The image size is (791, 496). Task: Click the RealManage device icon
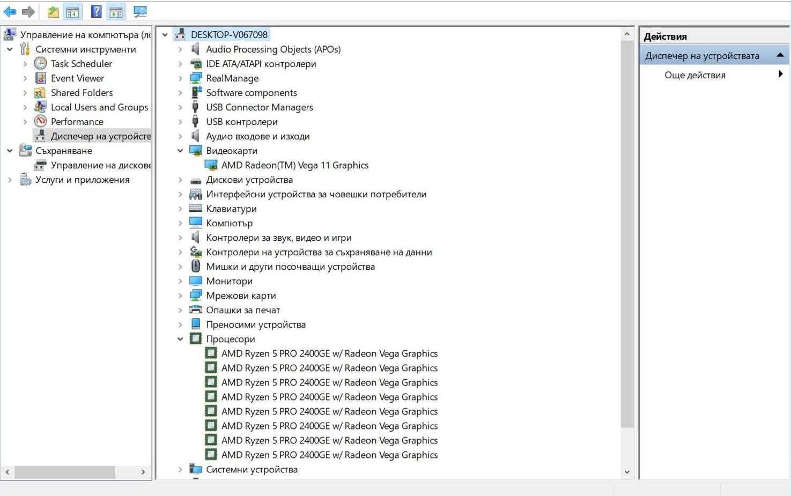point(196,78)
